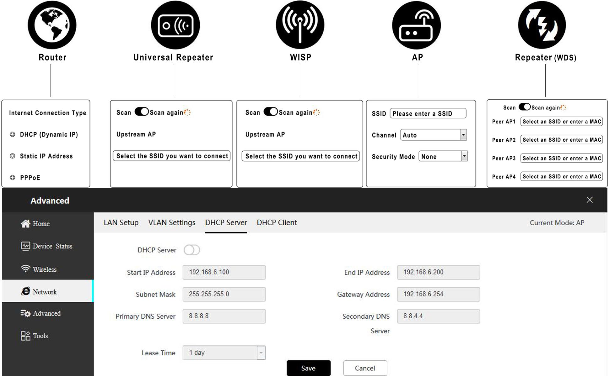Toggle Scan switch under Universal Repeater
The image size is (609, 376).
tap(142, 112)
